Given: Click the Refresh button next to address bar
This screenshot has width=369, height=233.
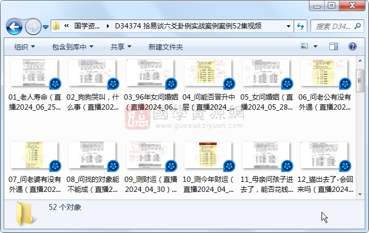Looking at the screenshot, I should tap(300, 26).
